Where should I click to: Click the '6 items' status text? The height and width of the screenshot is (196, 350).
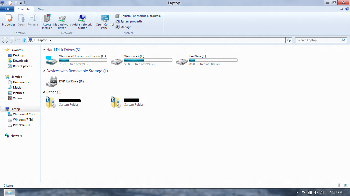(8, 186)
